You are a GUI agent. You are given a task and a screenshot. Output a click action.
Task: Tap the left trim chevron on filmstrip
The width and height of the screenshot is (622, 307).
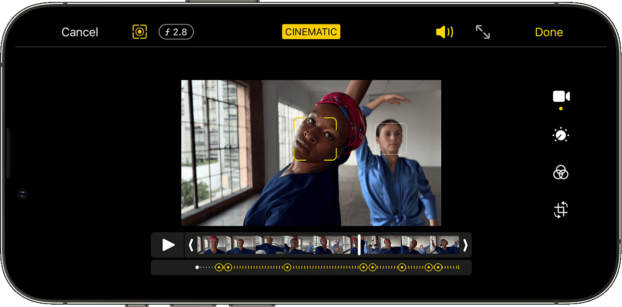click(192, 245)
